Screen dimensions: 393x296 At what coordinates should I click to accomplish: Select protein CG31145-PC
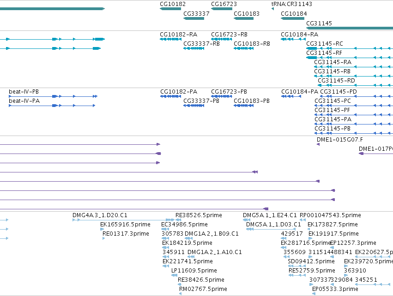click(333, 101)
